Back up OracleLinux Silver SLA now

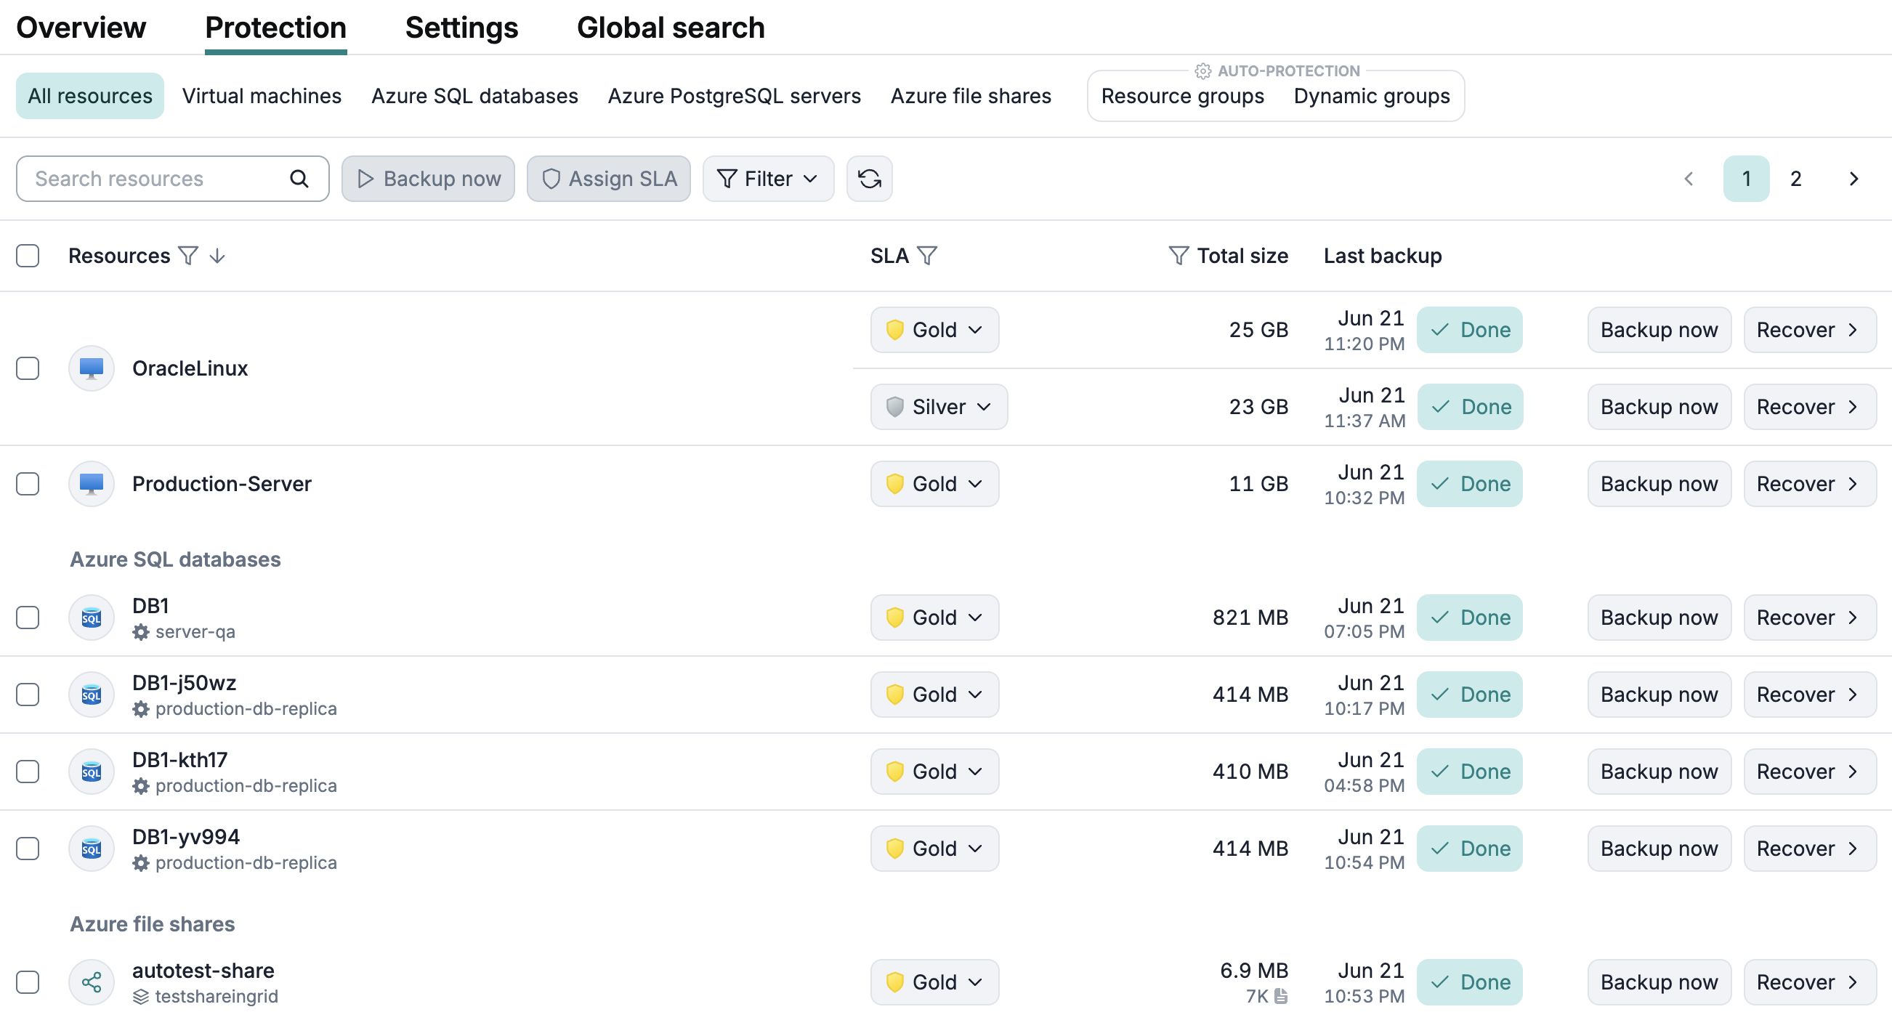(1659, 407)
